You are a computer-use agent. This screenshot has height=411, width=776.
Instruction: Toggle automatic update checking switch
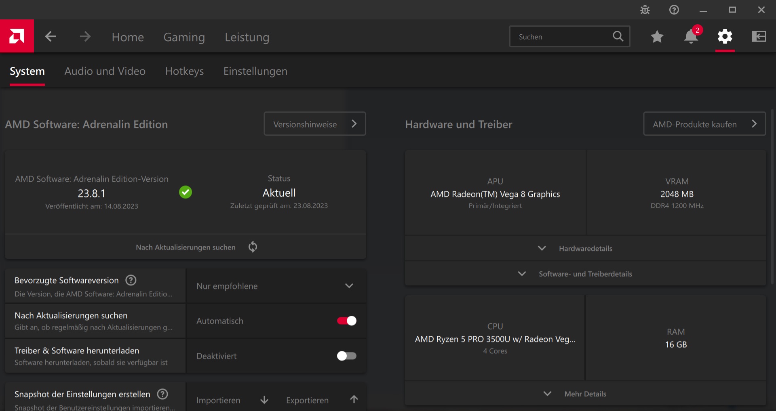347,321
